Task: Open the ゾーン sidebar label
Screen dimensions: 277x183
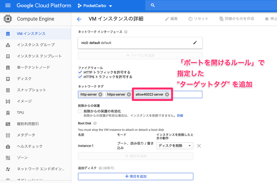Action: click(x=22, y=158)
